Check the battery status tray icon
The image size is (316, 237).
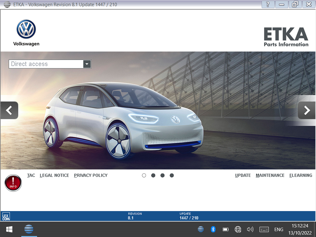coord(226,229)
